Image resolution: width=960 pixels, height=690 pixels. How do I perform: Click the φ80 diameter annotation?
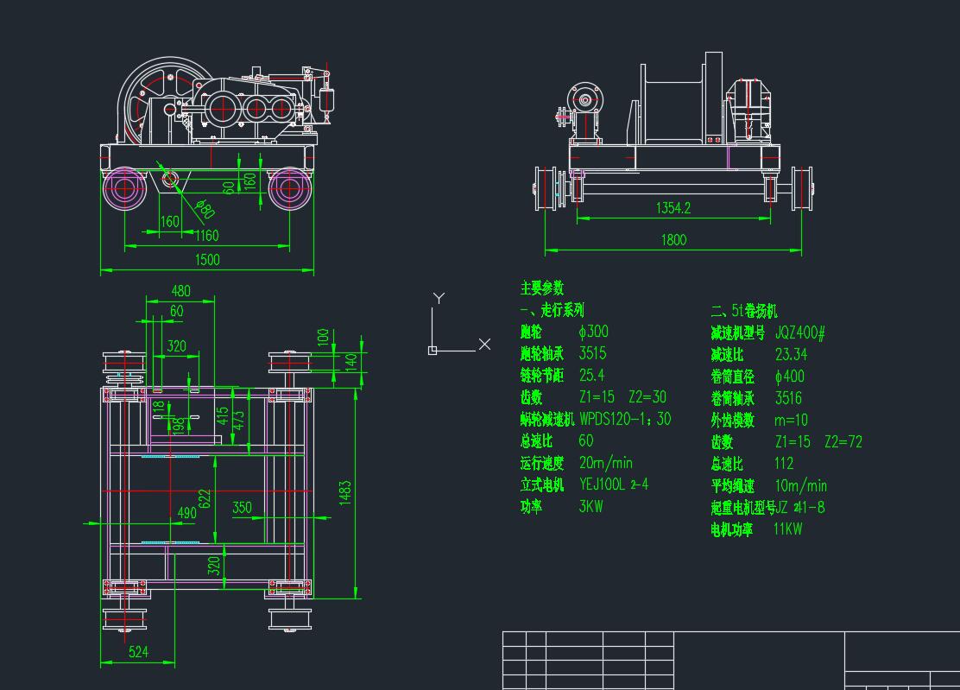[x=205, y=209]
